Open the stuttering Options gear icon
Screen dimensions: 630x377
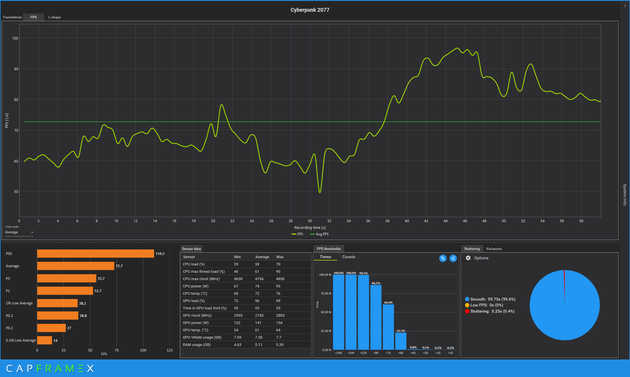468,258
